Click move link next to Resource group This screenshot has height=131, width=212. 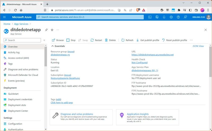[x=71, y=51]
